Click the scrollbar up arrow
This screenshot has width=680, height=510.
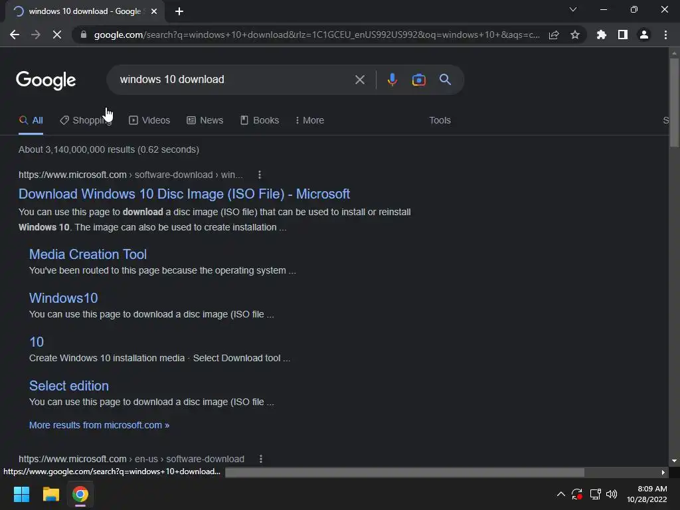point(674,53)
